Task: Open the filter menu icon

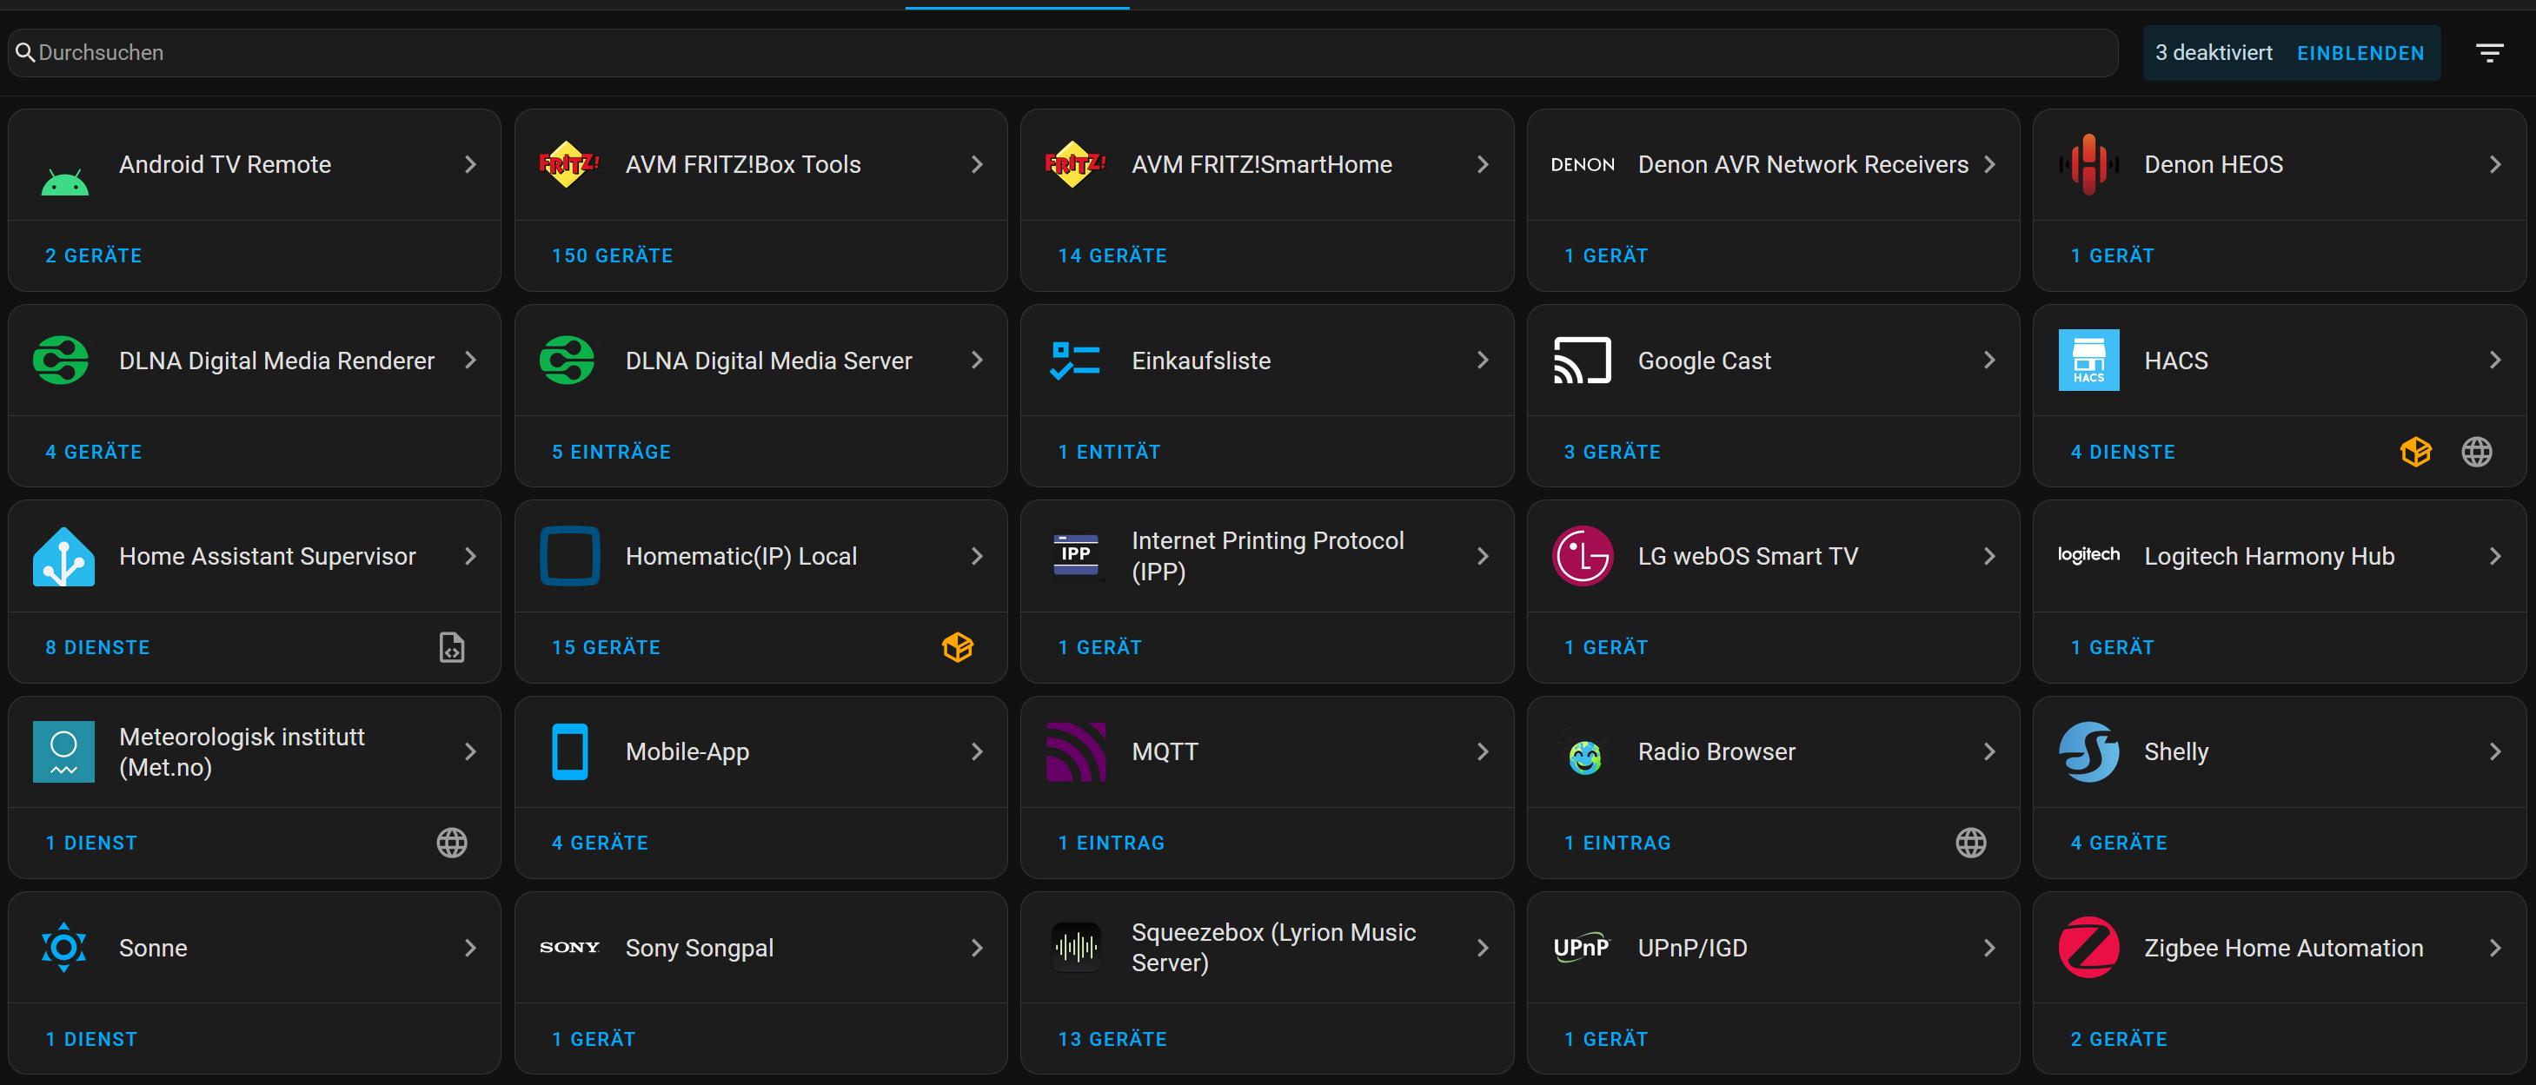Action: click(2490, 53)
